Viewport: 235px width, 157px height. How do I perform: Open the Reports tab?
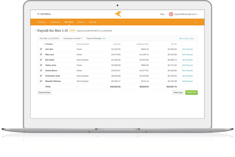coord(81,22)
